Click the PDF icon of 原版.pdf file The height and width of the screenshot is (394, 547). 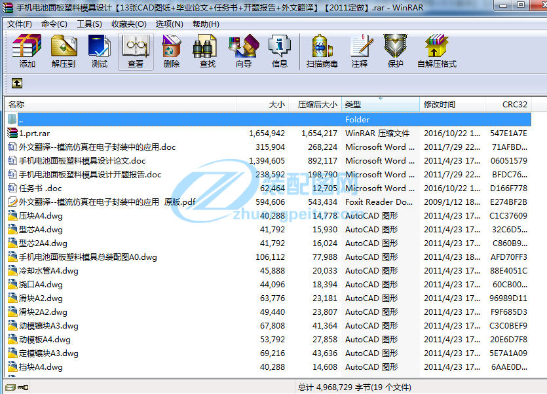click(12, 202)
